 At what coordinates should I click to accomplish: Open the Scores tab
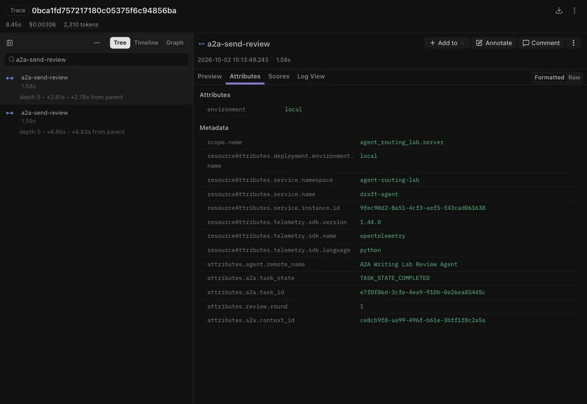pos(279,76)
